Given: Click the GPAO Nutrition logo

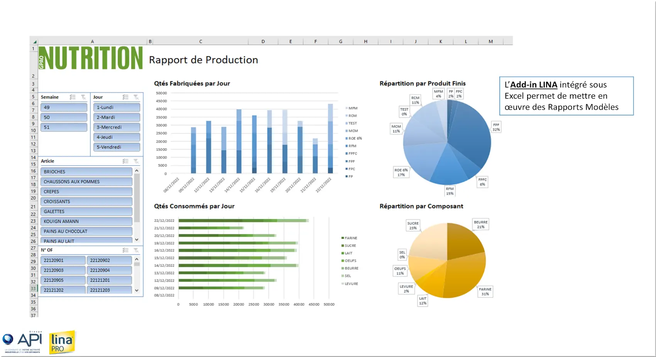Looking at the screenshot, I should tap(91, 58).
